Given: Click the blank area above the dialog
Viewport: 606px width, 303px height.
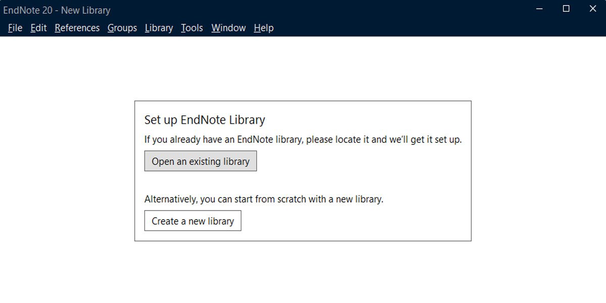Looking at the screenshot, I should click(x=303, y=66).
